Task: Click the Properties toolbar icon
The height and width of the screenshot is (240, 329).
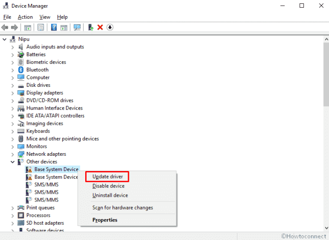Action: point(41,27)
